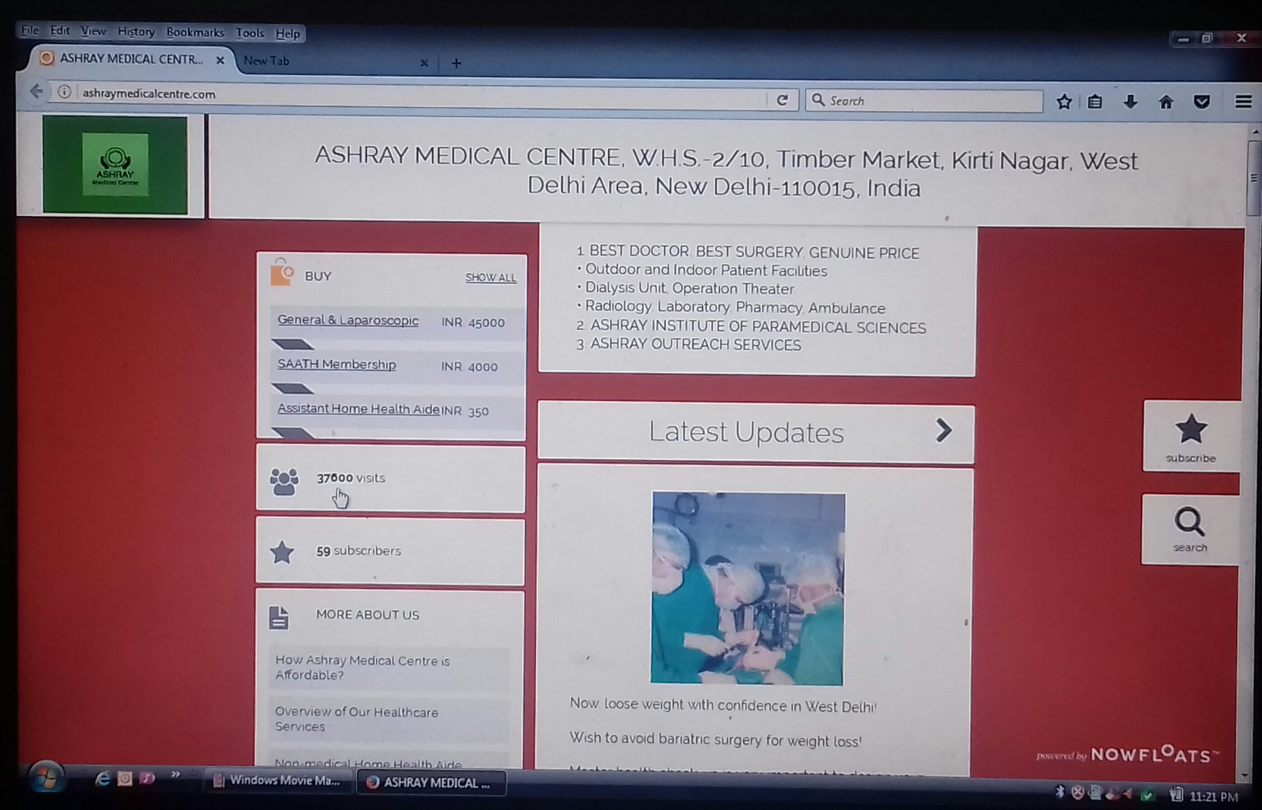Open How Ashray Medical Centre is Affordable
Screen dimensions: 1262x810
click(x=363, y=668)
